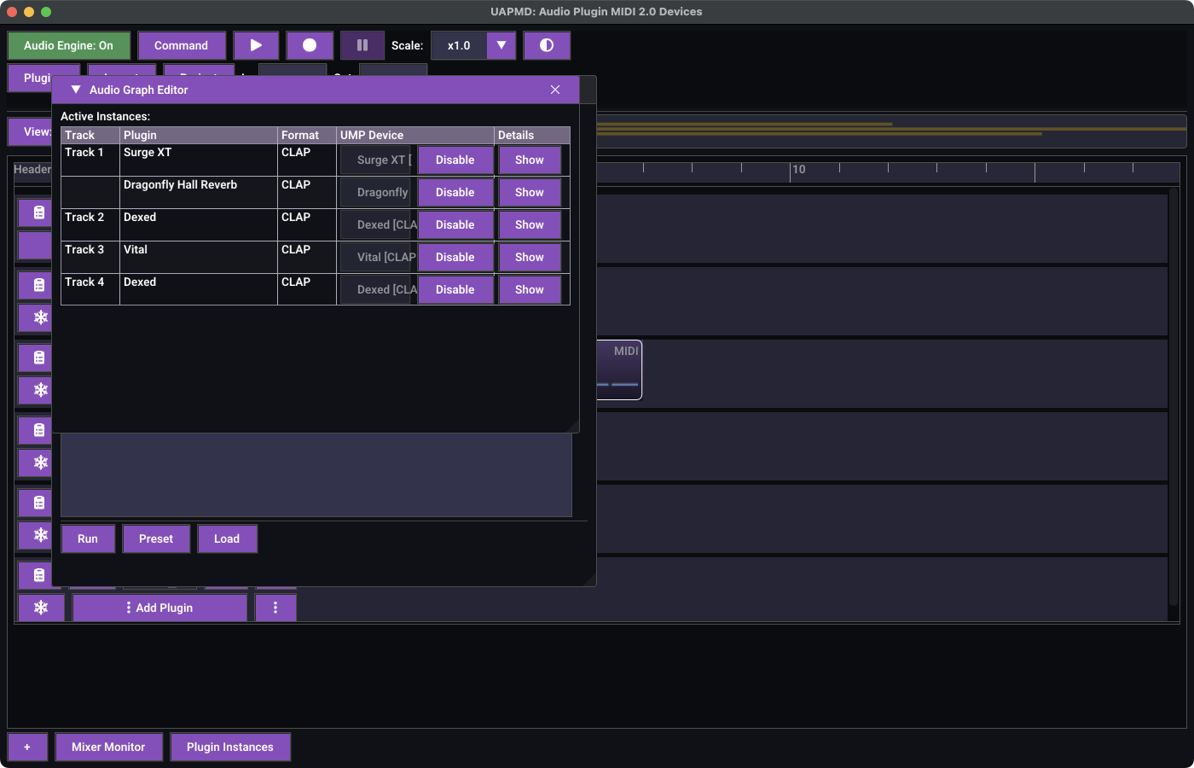Viewport: 1194px width, 768px height.
Task: Disable the Surge XT instance
Action: [x=455, y=160]
